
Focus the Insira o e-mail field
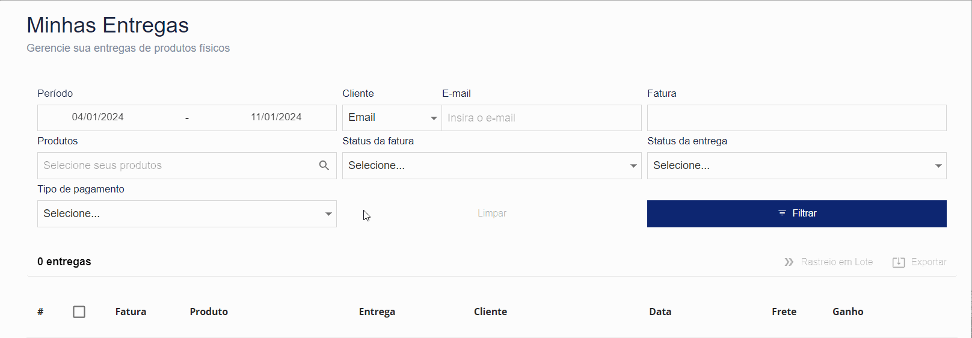[542, 118]
